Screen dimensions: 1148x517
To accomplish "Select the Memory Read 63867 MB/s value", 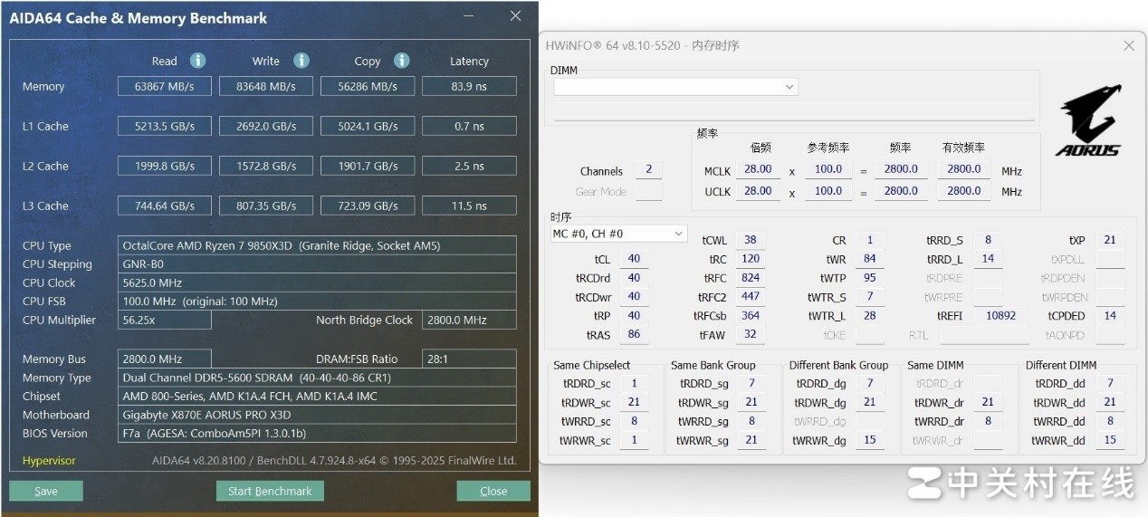I will pos(165,86).
